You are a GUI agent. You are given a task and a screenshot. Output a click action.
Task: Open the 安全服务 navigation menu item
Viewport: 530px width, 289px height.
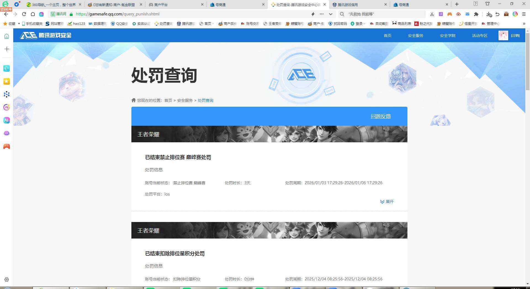tap(415, 36)
